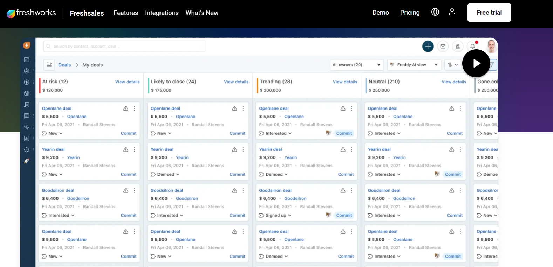
Task: Click the Free trial button
Action: click(489, 13)
